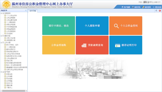This screenshot has width=162, height=92.
Task: Collapse the 辅助功能 tree node
Action: click(x=1, y=36)
